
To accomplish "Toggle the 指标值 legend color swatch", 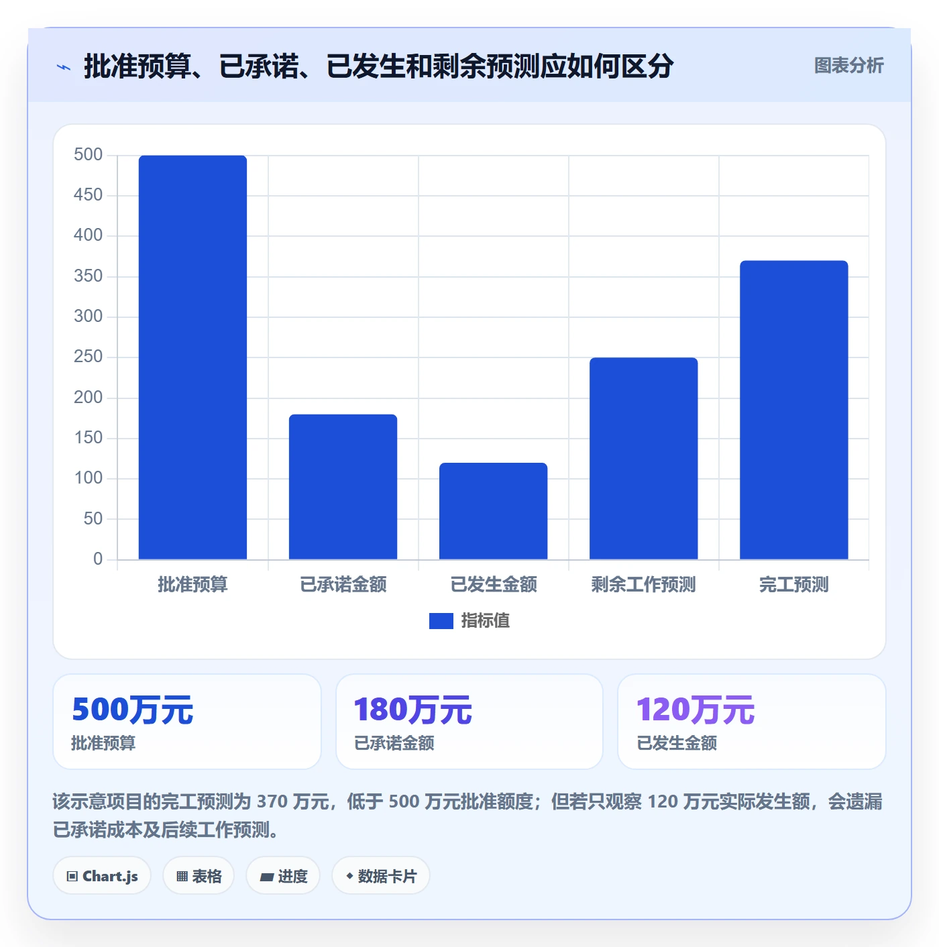I will 441,621.
